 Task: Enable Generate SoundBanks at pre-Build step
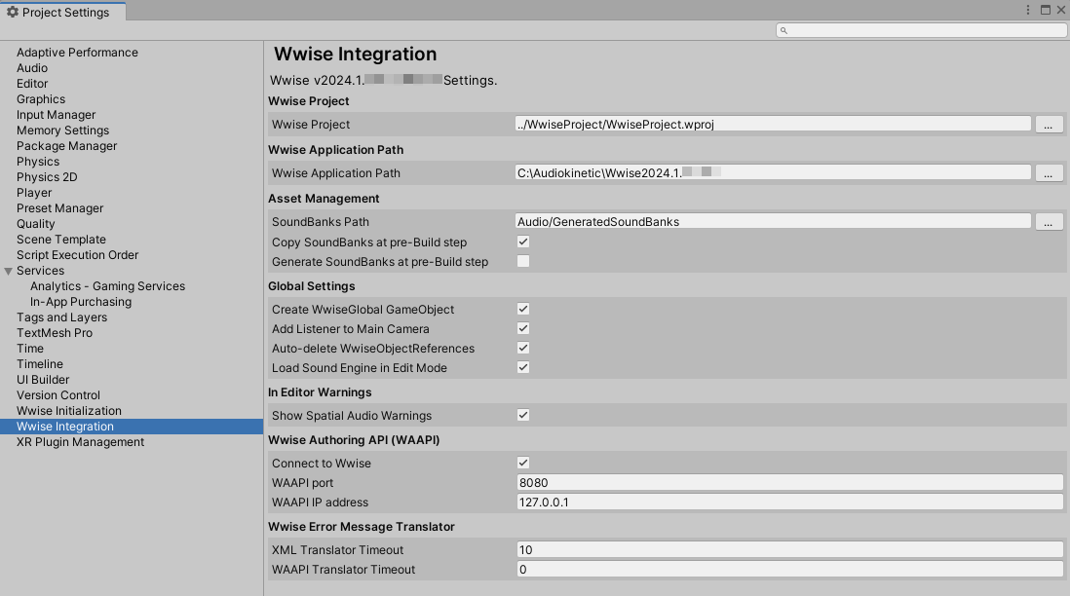tap(523, 261)
